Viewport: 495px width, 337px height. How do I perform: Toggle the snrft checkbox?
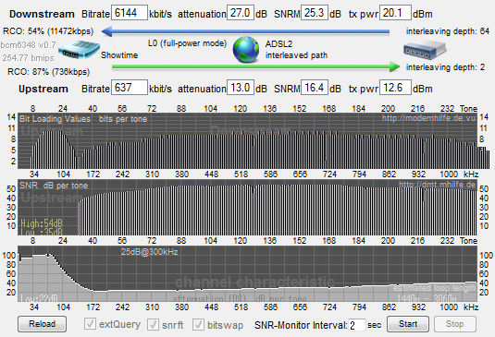click(x=153, y=324)
